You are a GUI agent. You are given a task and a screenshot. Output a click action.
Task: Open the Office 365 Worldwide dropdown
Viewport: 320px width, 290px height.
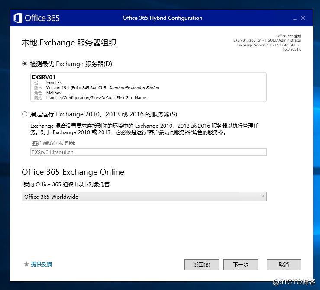[144, 197]
